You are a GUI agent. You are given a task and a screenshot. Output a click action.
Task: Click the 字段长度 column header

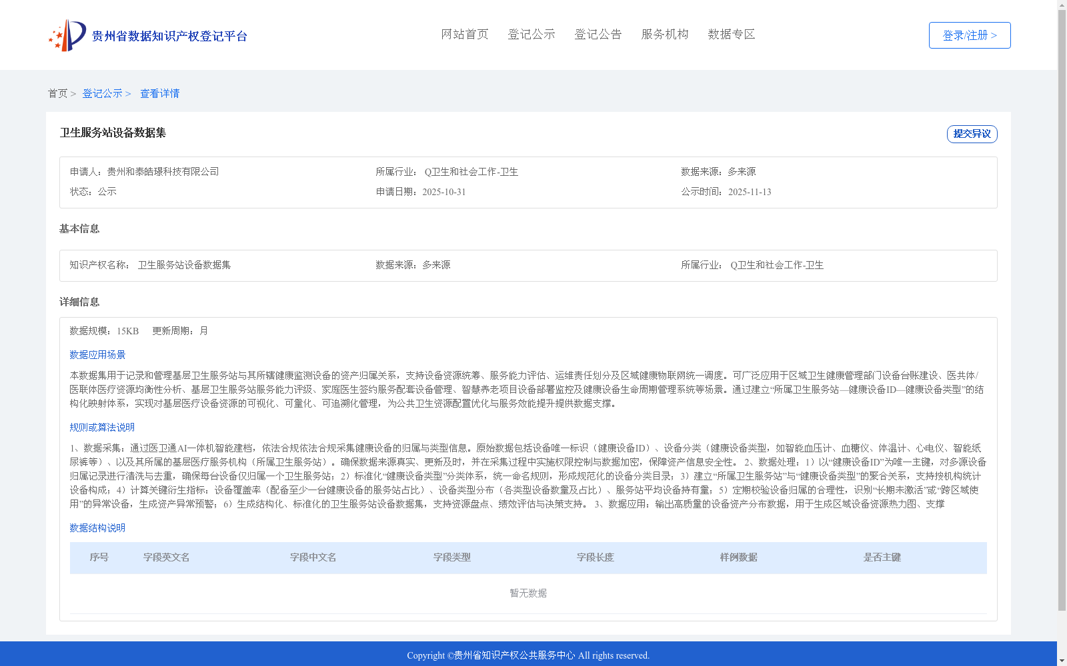click(x=596, y=557)
